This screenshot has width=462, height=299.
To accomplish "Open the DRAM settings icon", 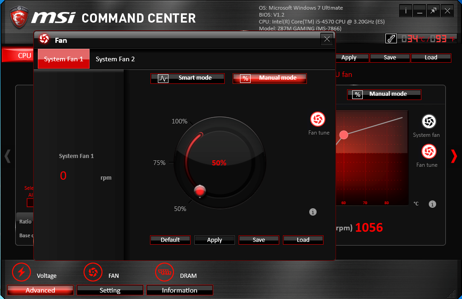I will tap(165, 272).
